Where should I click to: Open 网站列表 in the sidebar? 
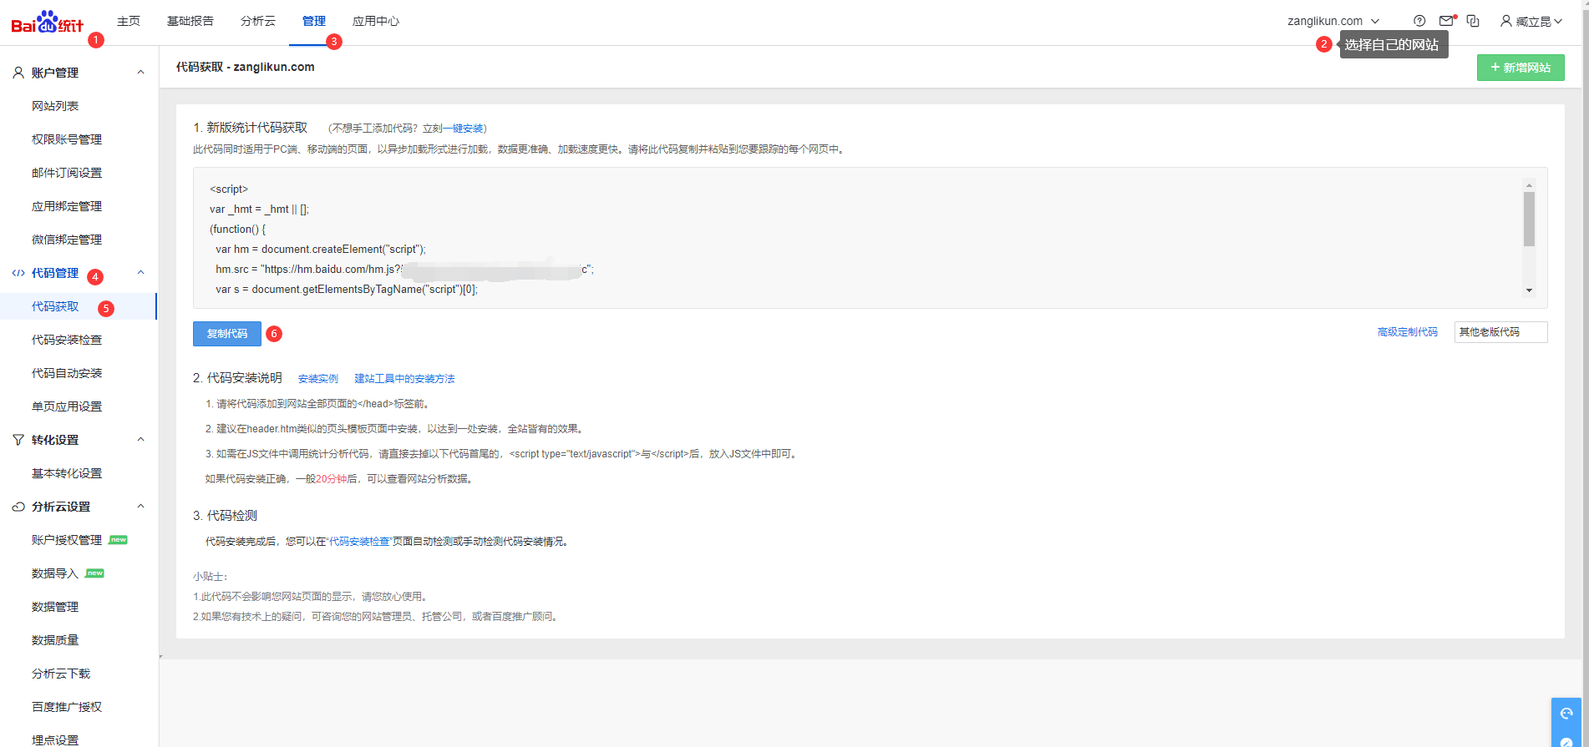(x=55, y=106)
